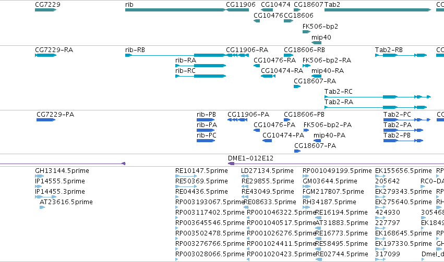
Task: Select the RH34187.5prime EST label
Action: (329, 202)
